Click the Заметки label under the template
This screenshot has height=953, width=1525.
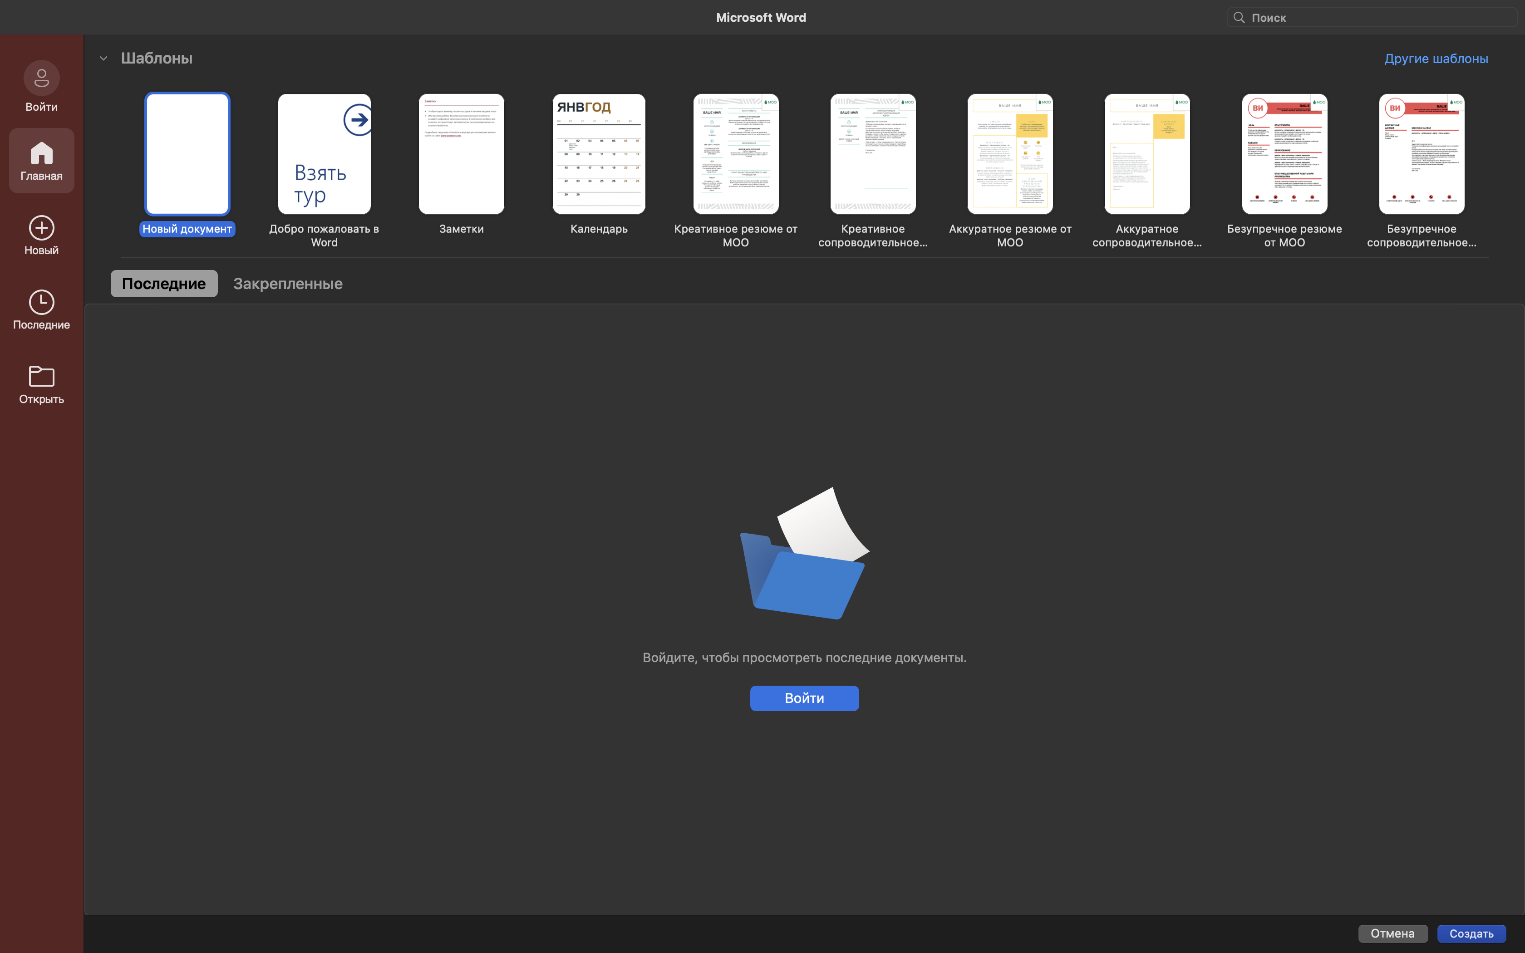coord(461,229)
